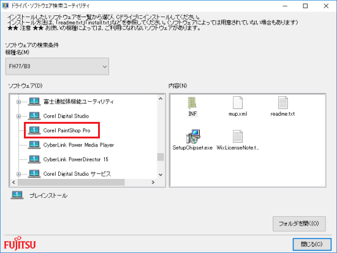Click software list scroll up arrow
Image resolution: width=337 pixels, height=253 pixels.
click(161, 99)
